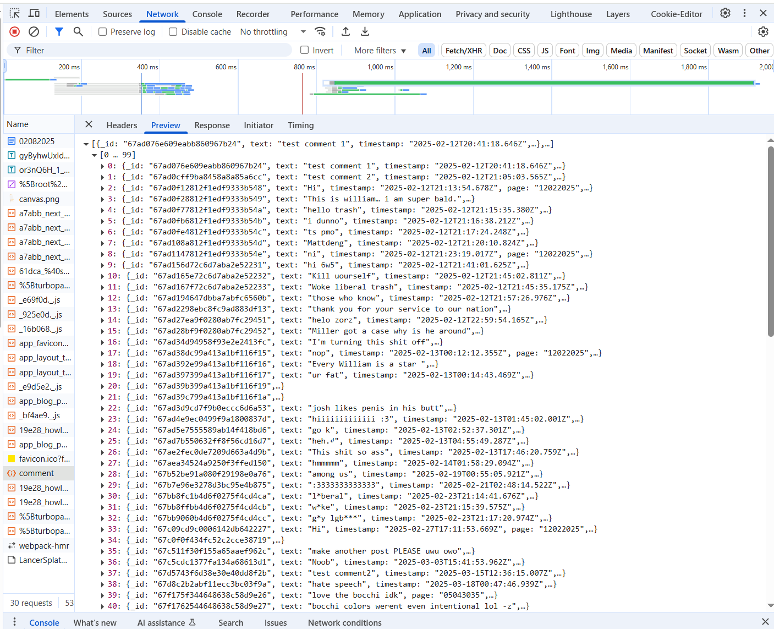This screenshot has width=774, height=629.
Task: Toggle the Invert filter checkbox
Action: pyautogui.click(x=304, y=50)
